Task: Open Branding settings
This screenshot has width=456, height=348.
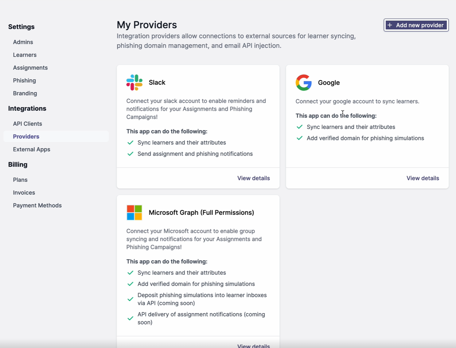Action: point(25,93)
